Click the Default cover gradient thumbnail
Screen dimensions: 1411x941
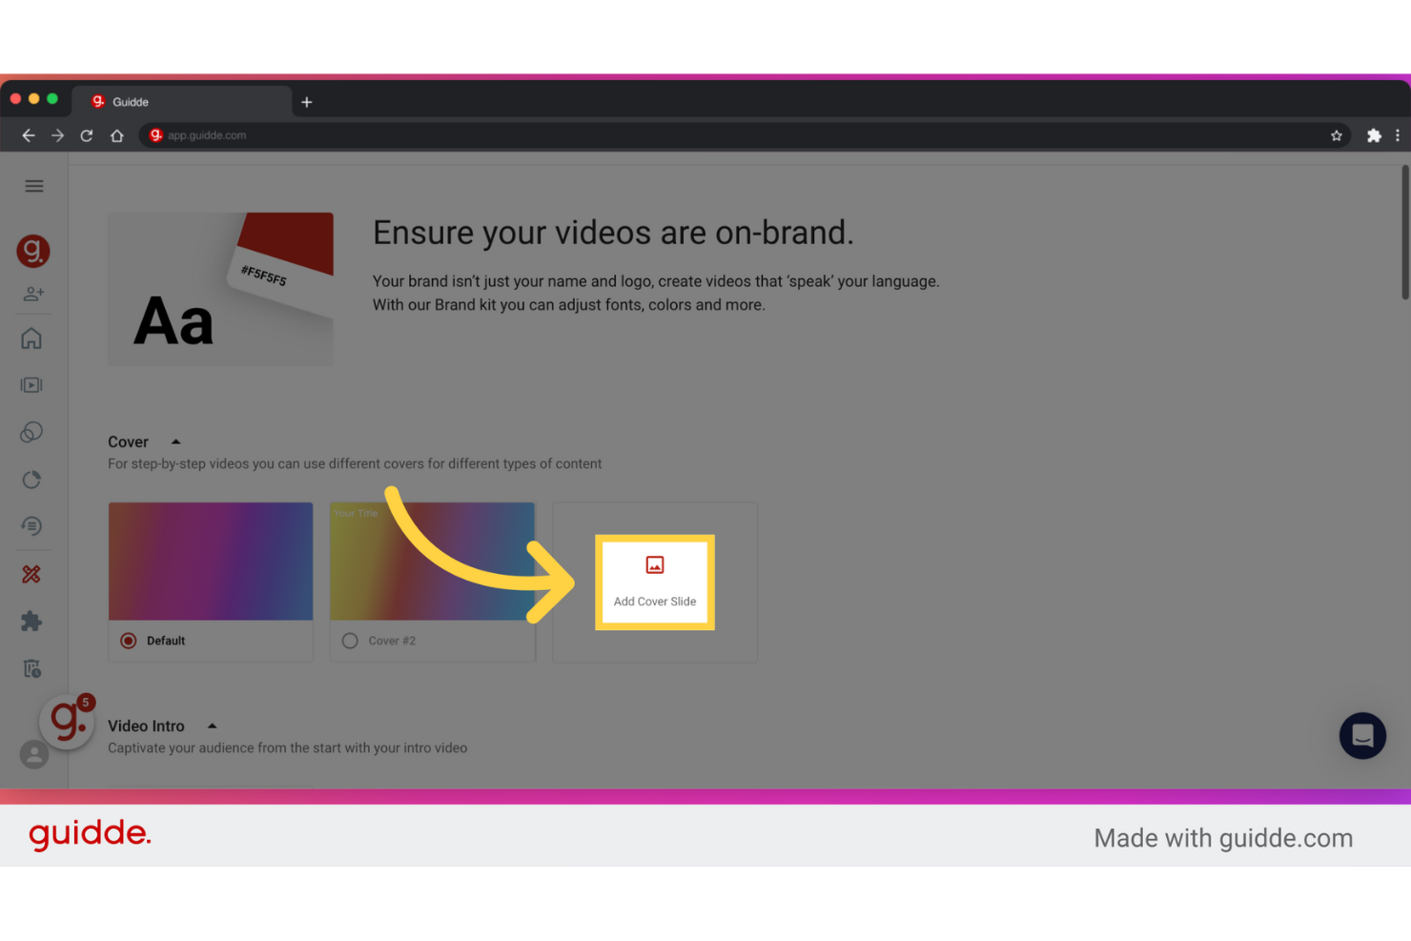[x=211, y=562]
